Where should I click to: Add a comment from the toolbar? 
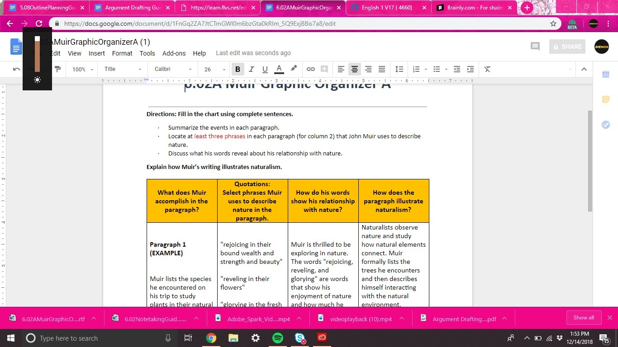coord(324,69)
